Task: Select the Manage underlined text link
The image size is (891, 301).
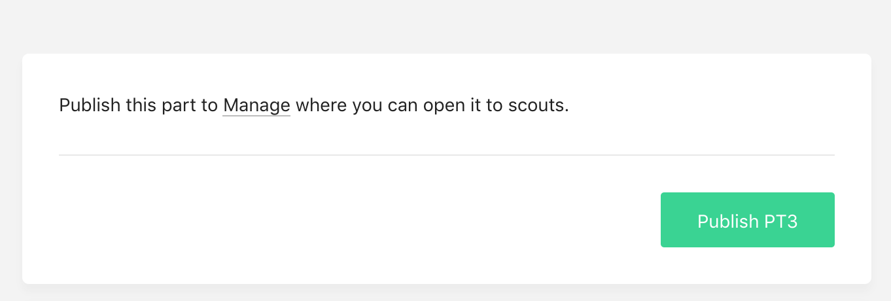Action: [x=256, y=105]
